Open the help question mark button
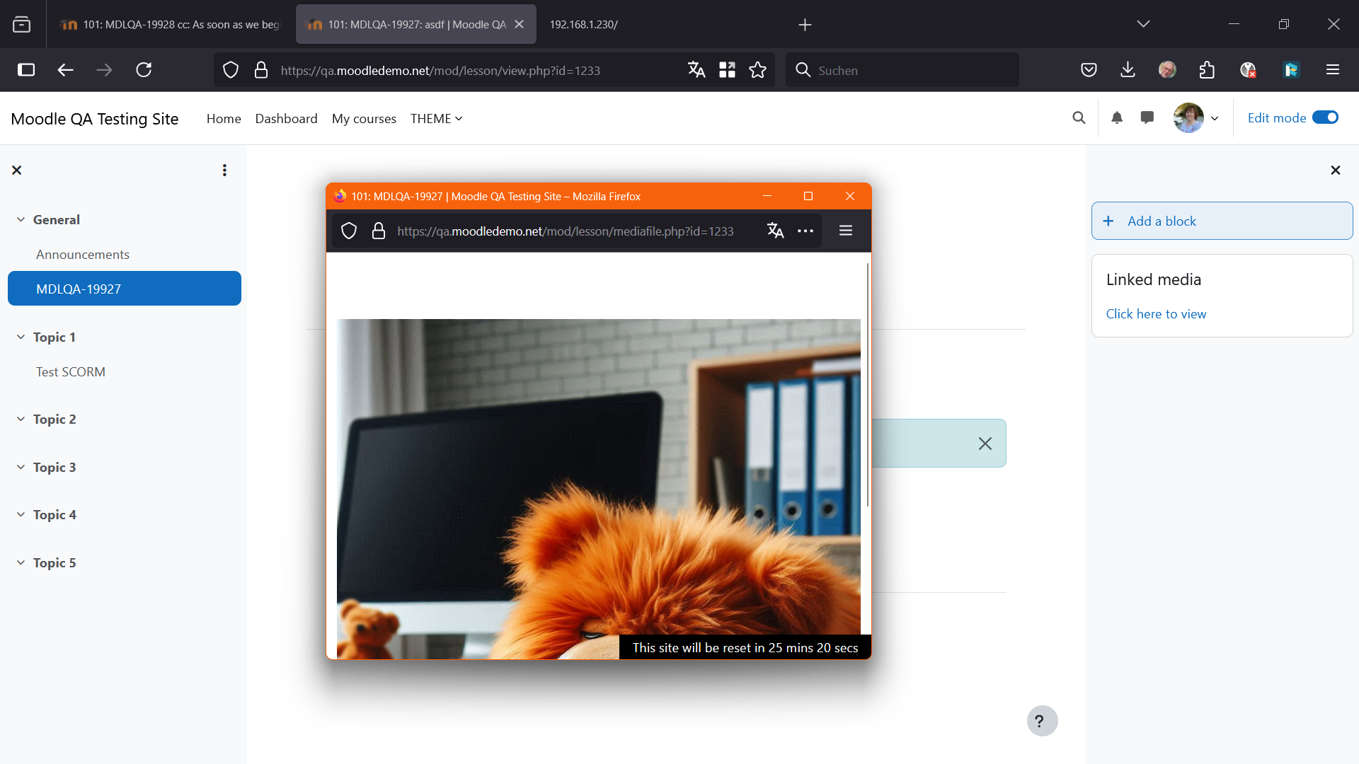 1042,721
